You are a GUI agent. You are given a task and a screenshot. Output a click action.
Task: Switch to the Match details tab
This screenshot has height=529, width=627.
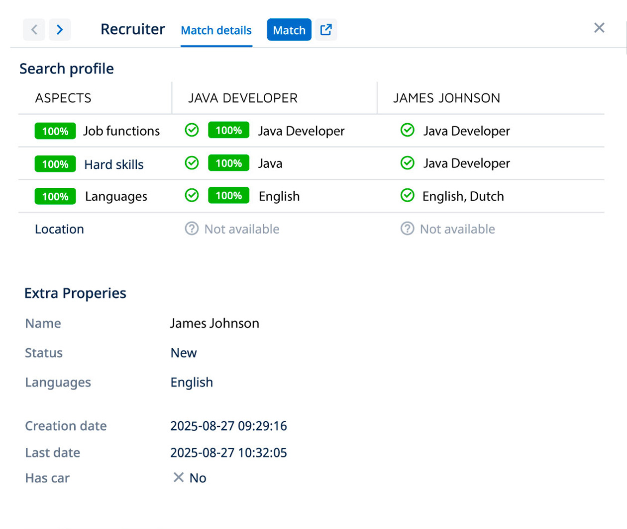(216, 30)
